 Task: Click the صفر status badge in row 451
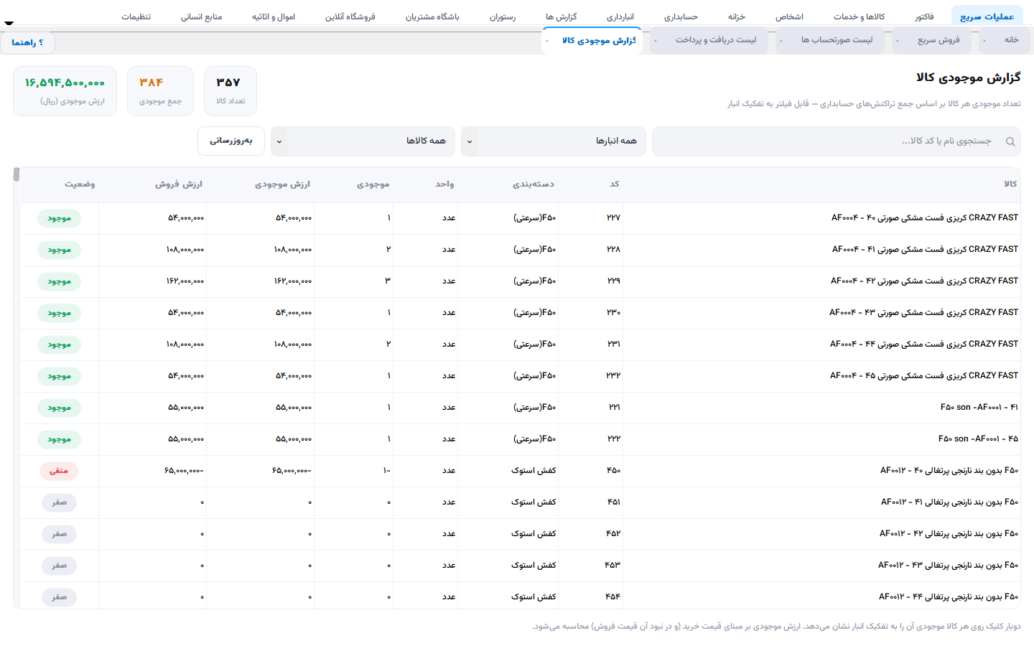pos(59,502)
